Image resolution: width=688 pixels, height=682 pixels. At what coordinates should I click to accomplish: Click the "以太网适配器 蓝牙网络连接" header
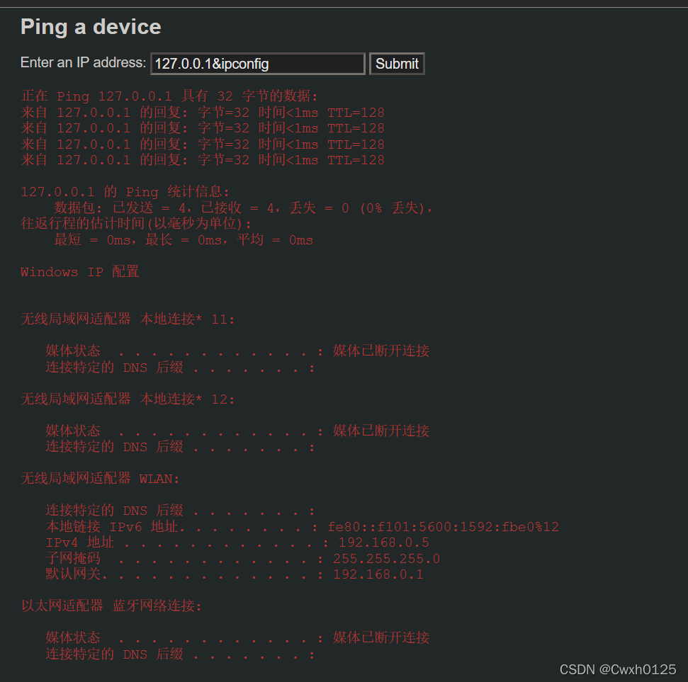coord(111,606)
